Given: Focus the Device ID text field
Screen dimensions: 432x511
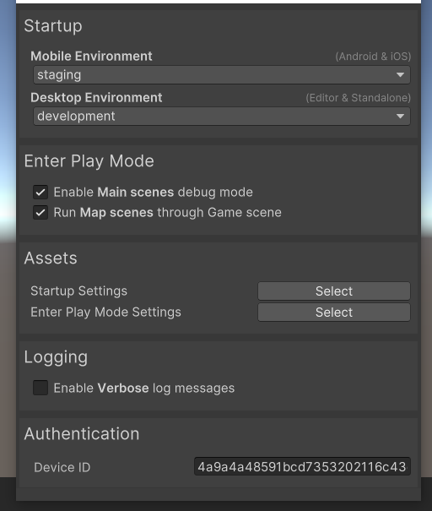Looking at the screenshot, I should tap(302, 467).
